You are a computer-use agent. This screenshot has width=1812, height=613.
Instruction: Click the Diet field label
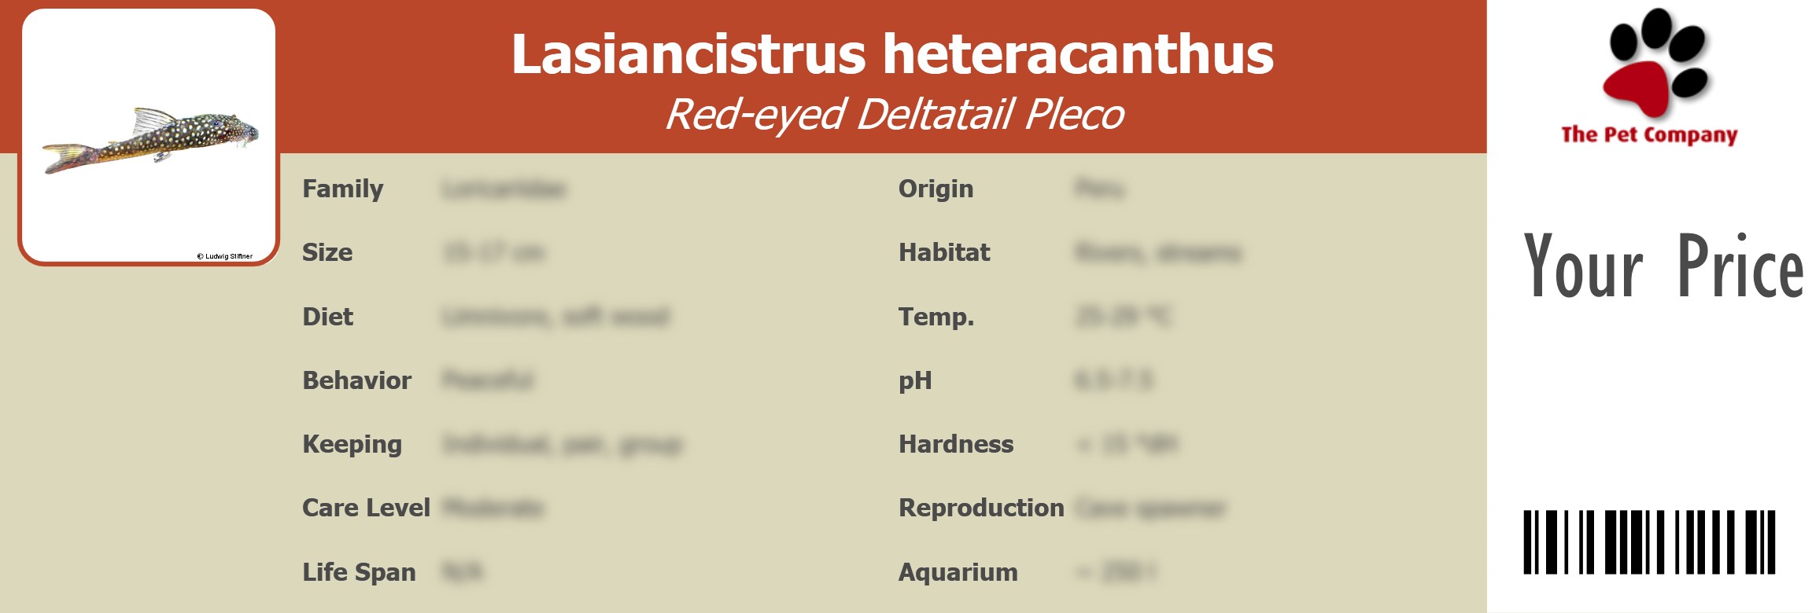pyautogui.click(x=328, y=317)
